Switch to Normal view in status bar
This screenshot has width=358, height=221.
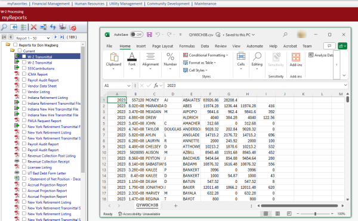click(x=266, y=214)
